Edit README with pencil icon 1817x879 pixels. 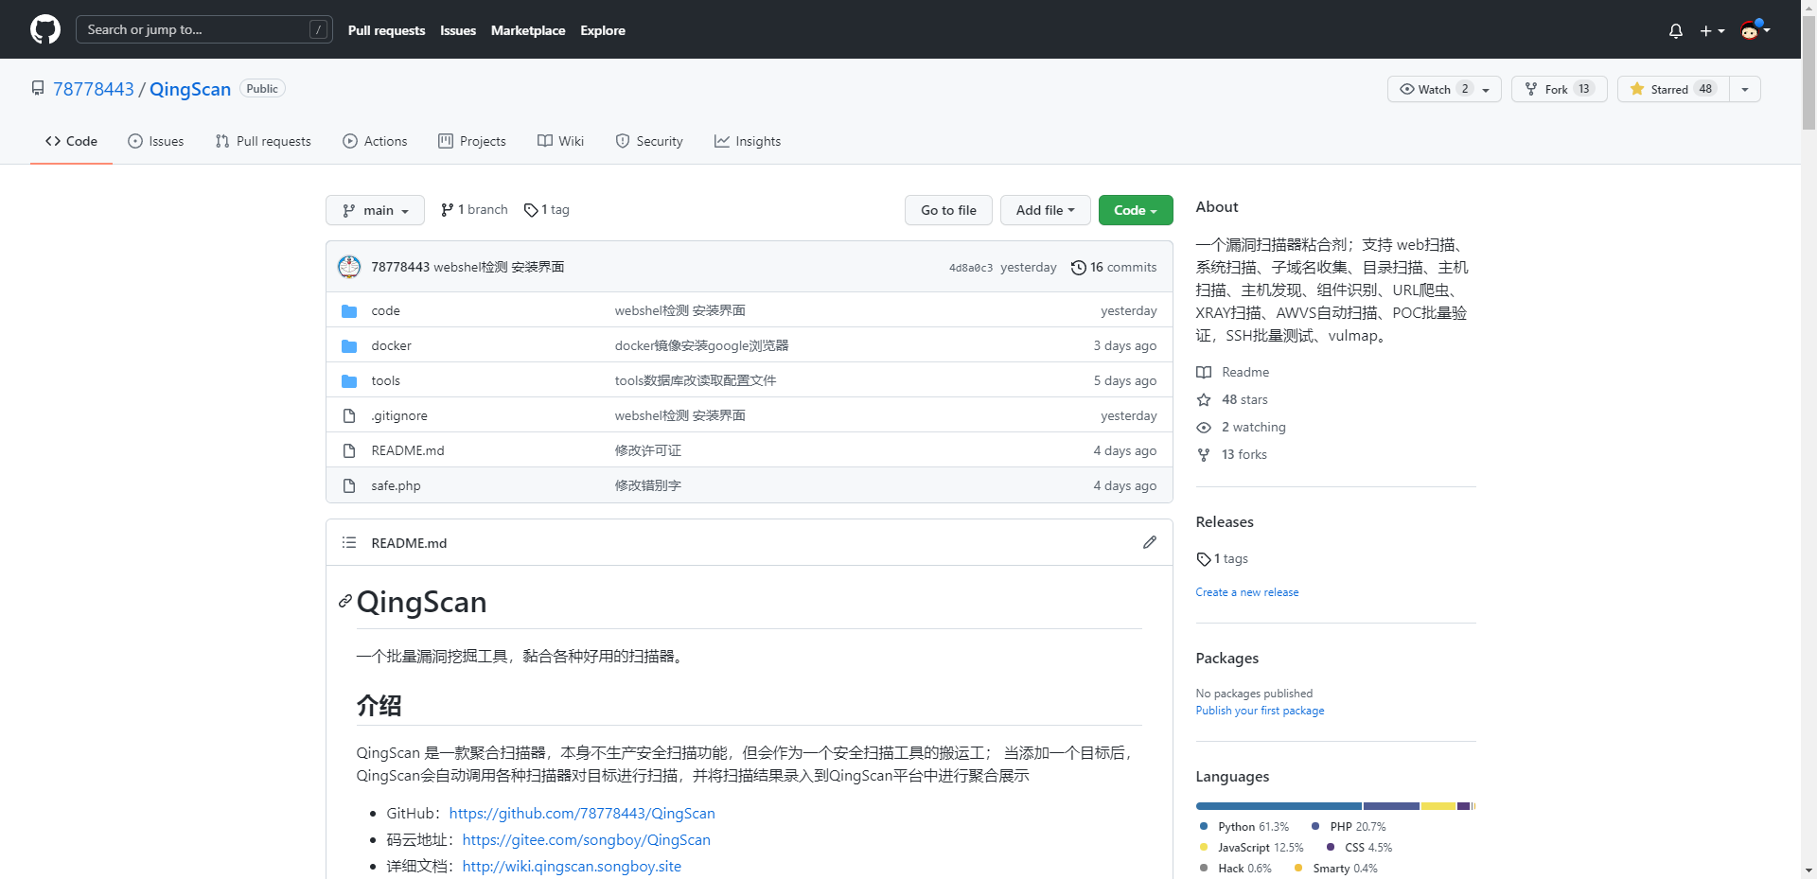[x=1150, y=542]
